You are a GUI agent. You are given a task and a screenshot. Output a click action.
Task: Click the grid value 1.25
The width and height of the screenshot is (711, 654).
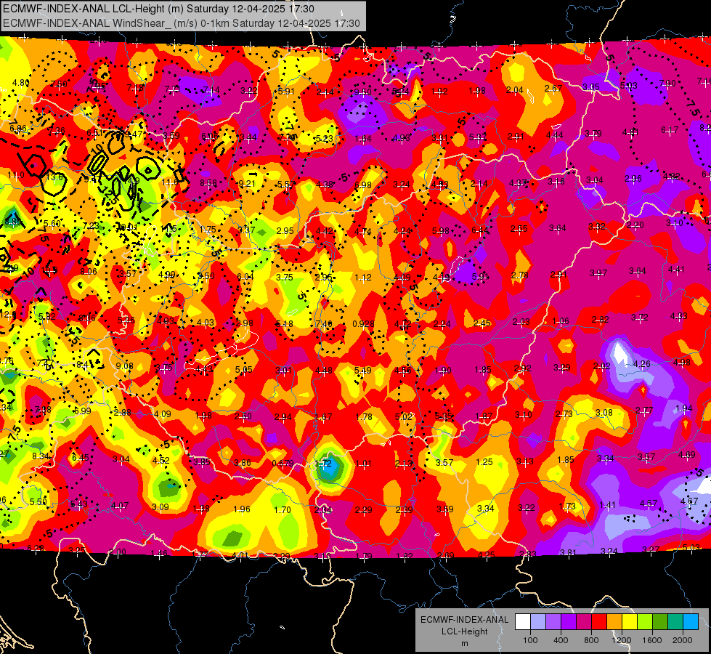[x=484, y=462]
